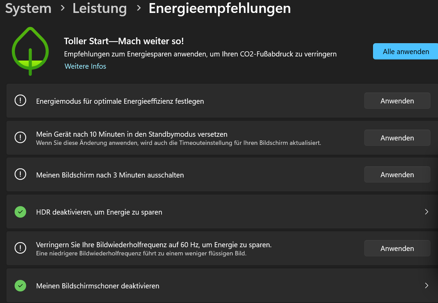Click warning icon beside Energiemodus recommendation

(x=20, y=101)
